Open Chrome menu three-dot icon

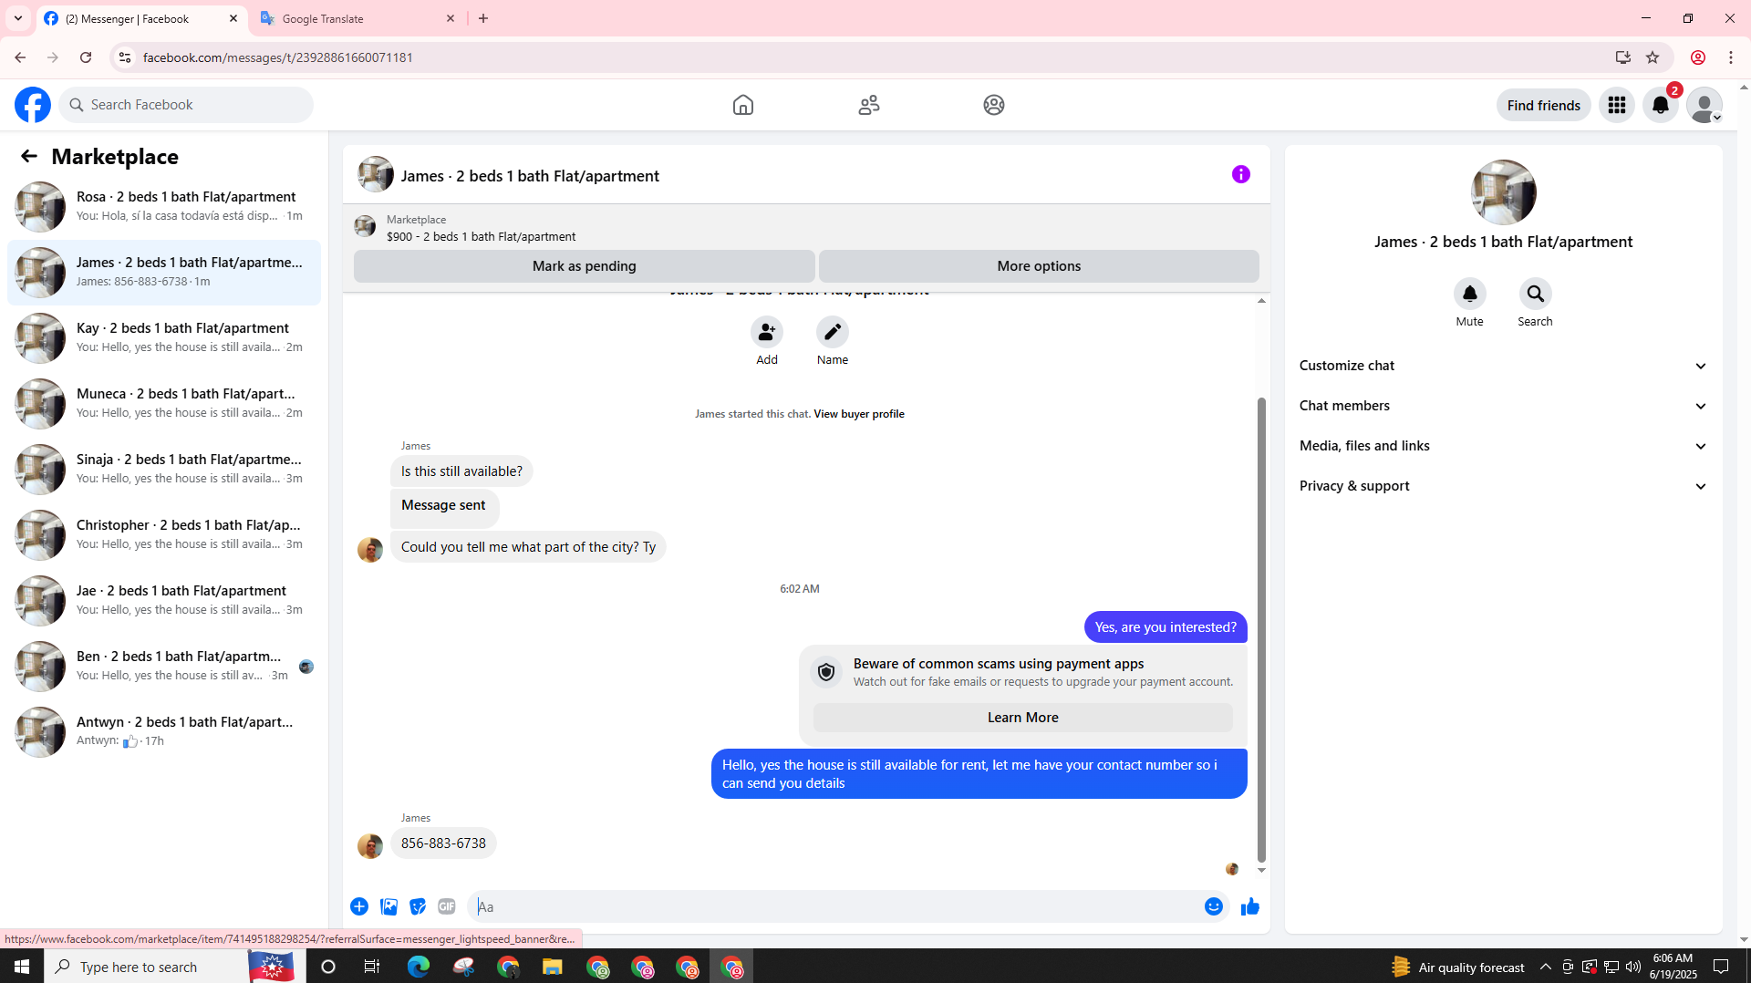[x=1731, y=57]
